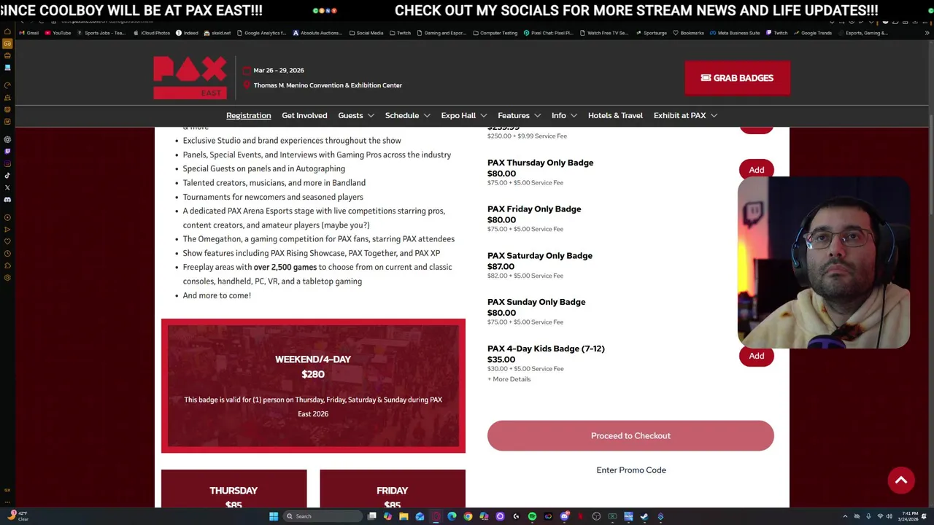
Task: Open Spotify from the taskbar
Action: (533, 516)
